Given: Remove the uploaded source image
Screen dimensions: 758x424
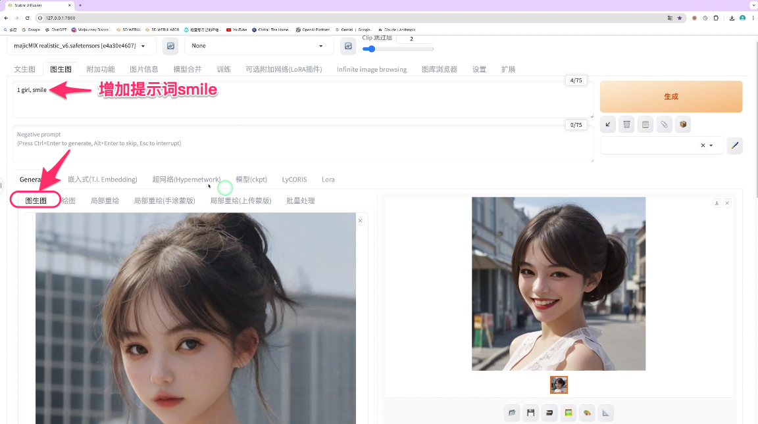Looking at the screenshot, I should click(360, 221).
